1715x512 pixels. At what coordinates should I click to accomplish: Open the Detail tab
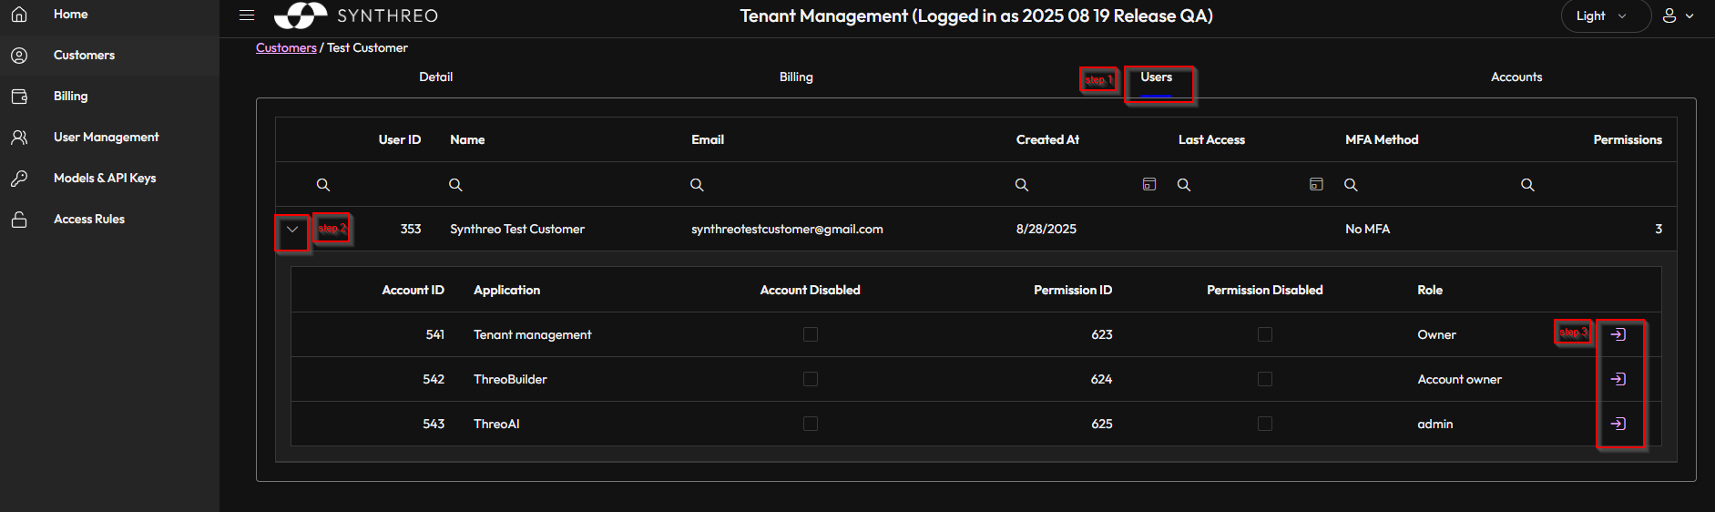(435, 77)
